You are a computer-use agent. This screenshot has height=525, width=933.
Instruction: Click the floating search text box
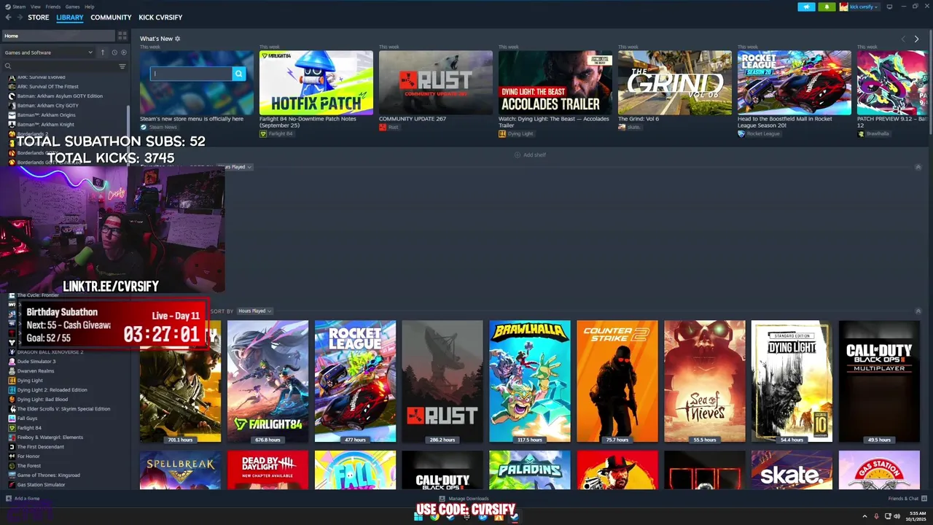(192, 74)
